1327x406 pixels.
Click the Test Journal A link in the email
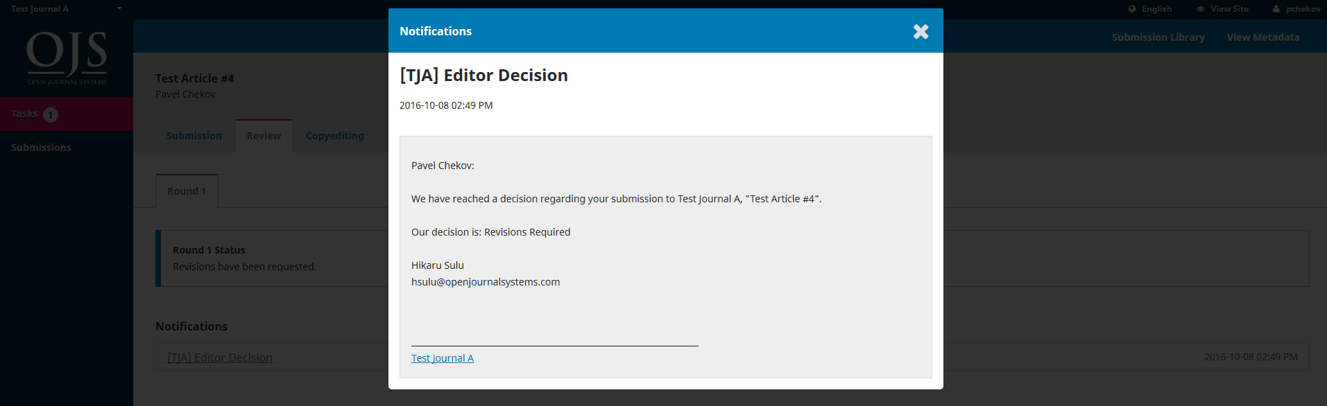(442, 358)
